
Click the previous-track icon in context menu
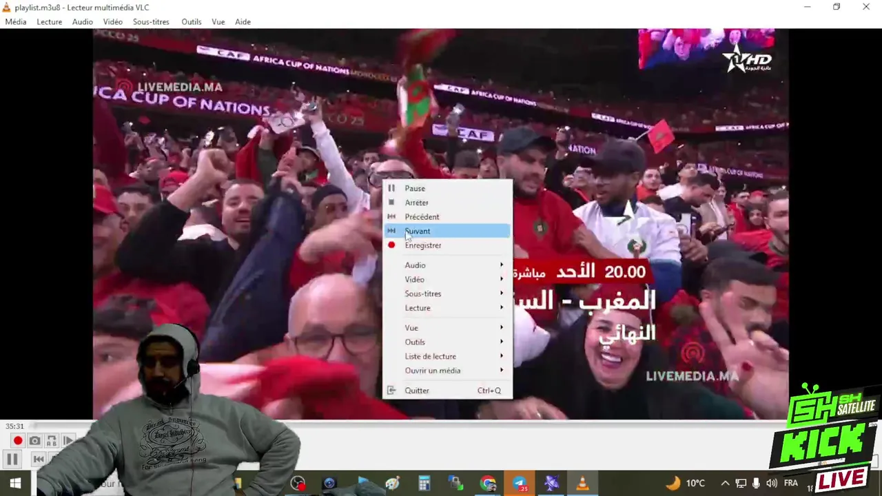pos(391,216)
